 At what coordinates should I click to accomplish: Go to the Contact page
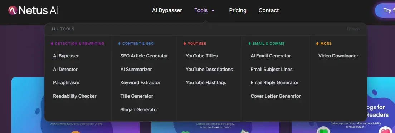coord(269,10)
